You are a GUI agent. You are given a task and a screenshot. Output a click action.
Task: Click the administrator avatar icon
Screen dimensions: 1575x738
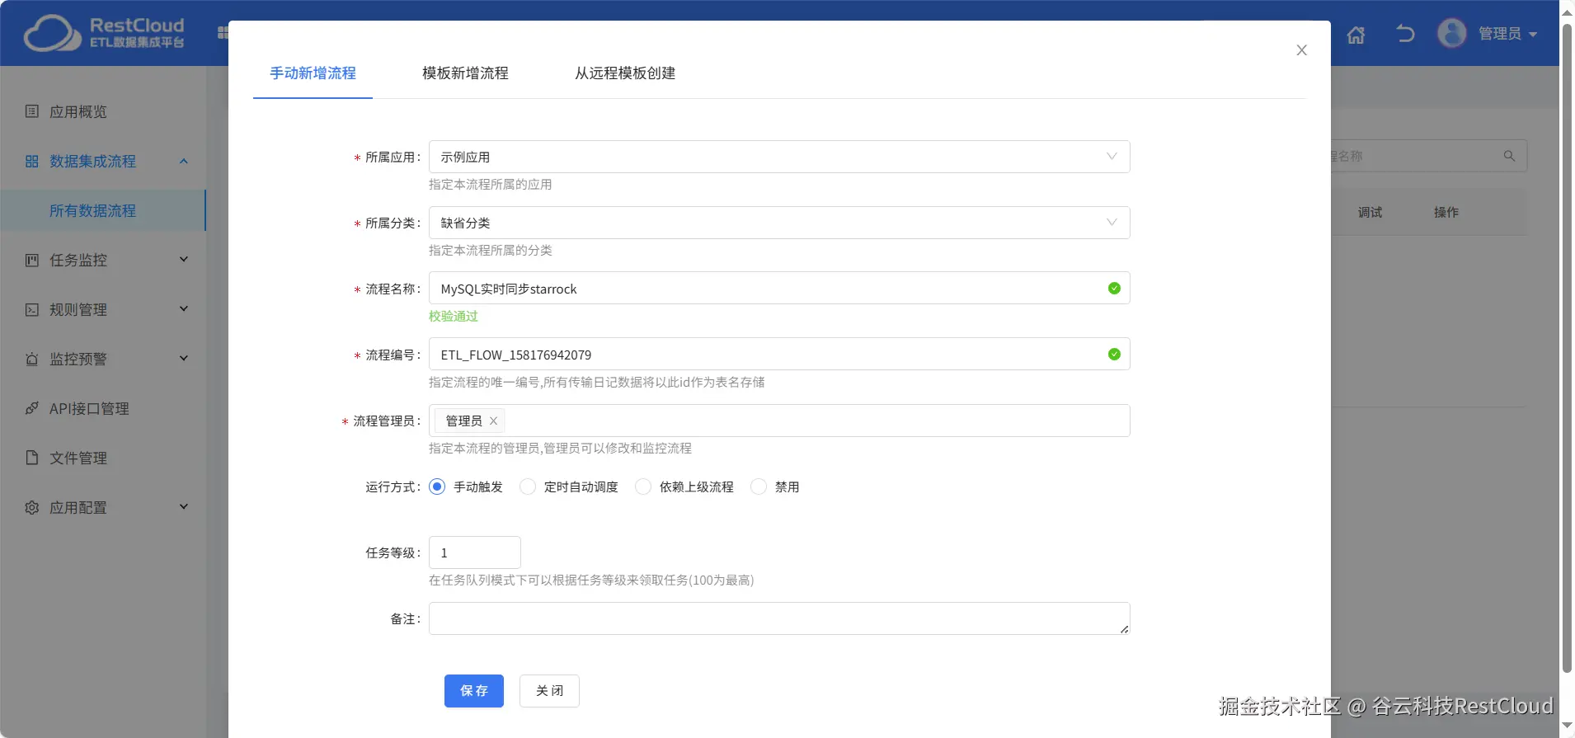(1452, 34)
